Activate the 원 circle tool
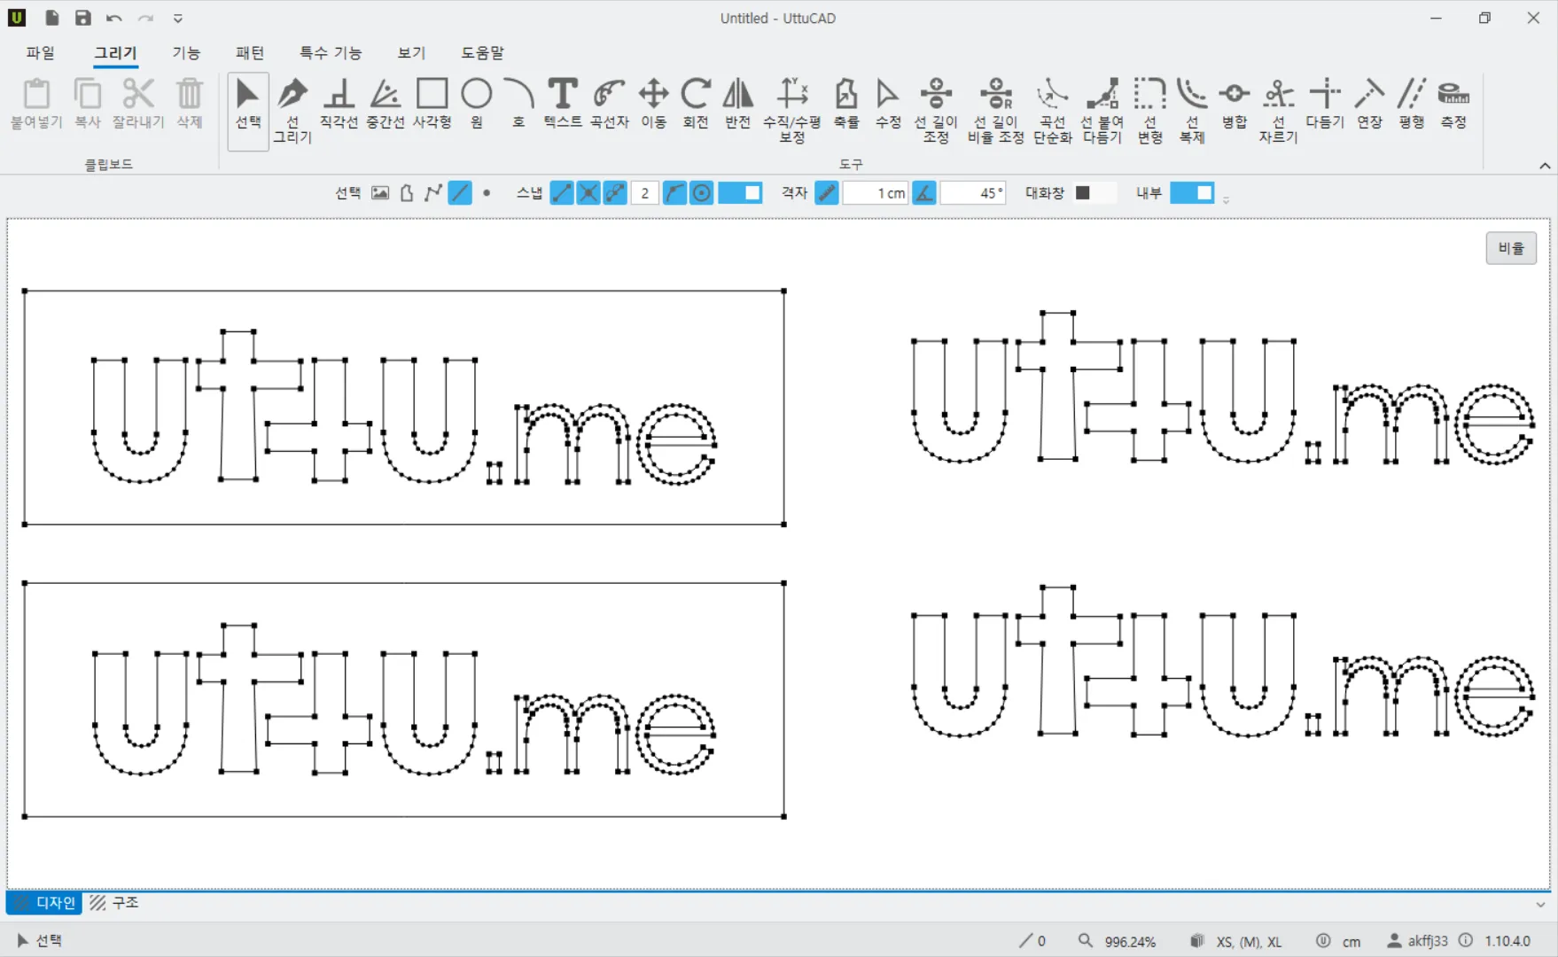Viewport: 1558px width, 957px height. (x=477, y=105)
